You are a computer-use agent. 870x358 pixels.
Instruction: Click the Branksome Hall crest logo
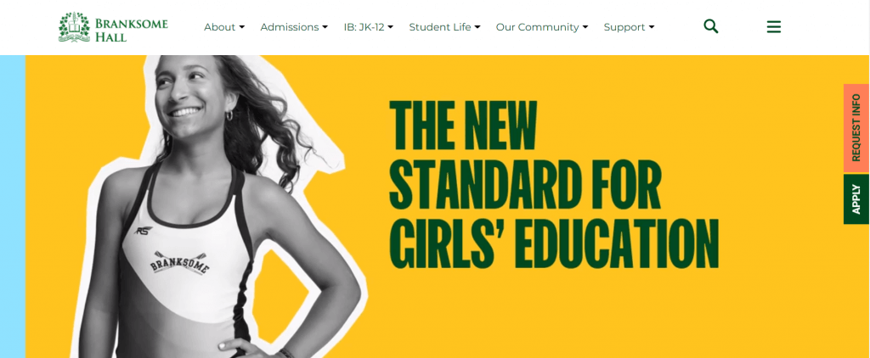click(75, 27)
